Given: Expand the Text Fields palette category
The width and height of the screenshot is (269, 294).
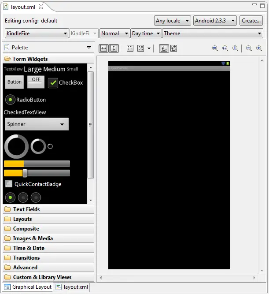Looking at the screenshot, I should (x=26, y=209).
